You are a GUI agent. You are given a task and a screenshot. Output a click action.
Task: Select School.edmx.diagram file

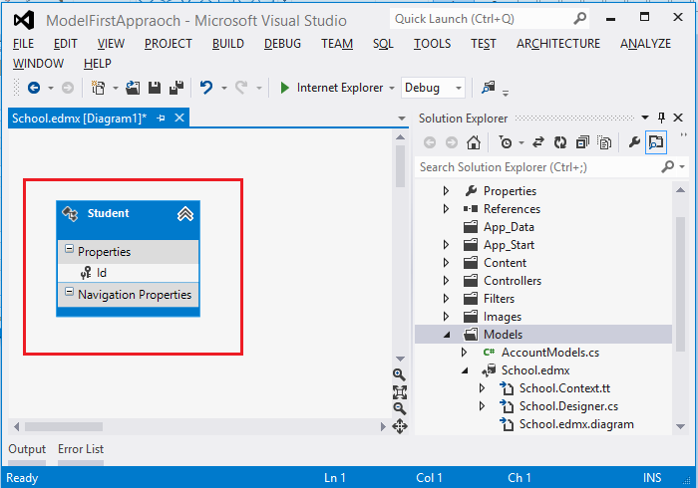click(x=576, y=424)
